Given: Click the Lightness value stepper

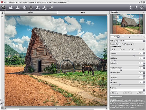Looking at the screenshot, I should [144, 82].
